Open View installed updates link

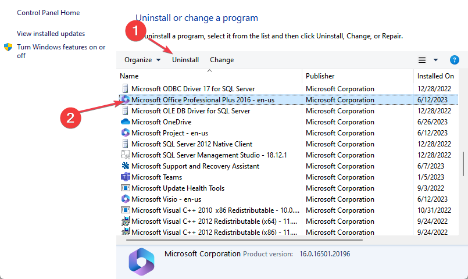point(51,34)
